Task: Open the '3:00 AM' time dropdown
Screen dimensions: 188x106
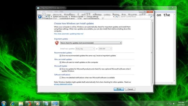Action: [105, 49]
